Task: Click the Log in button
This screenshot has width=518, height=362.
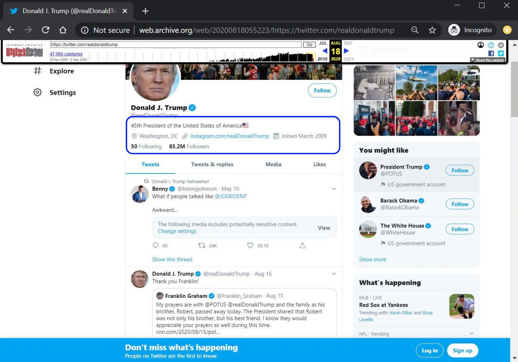Action: click(x=430, y=350)
